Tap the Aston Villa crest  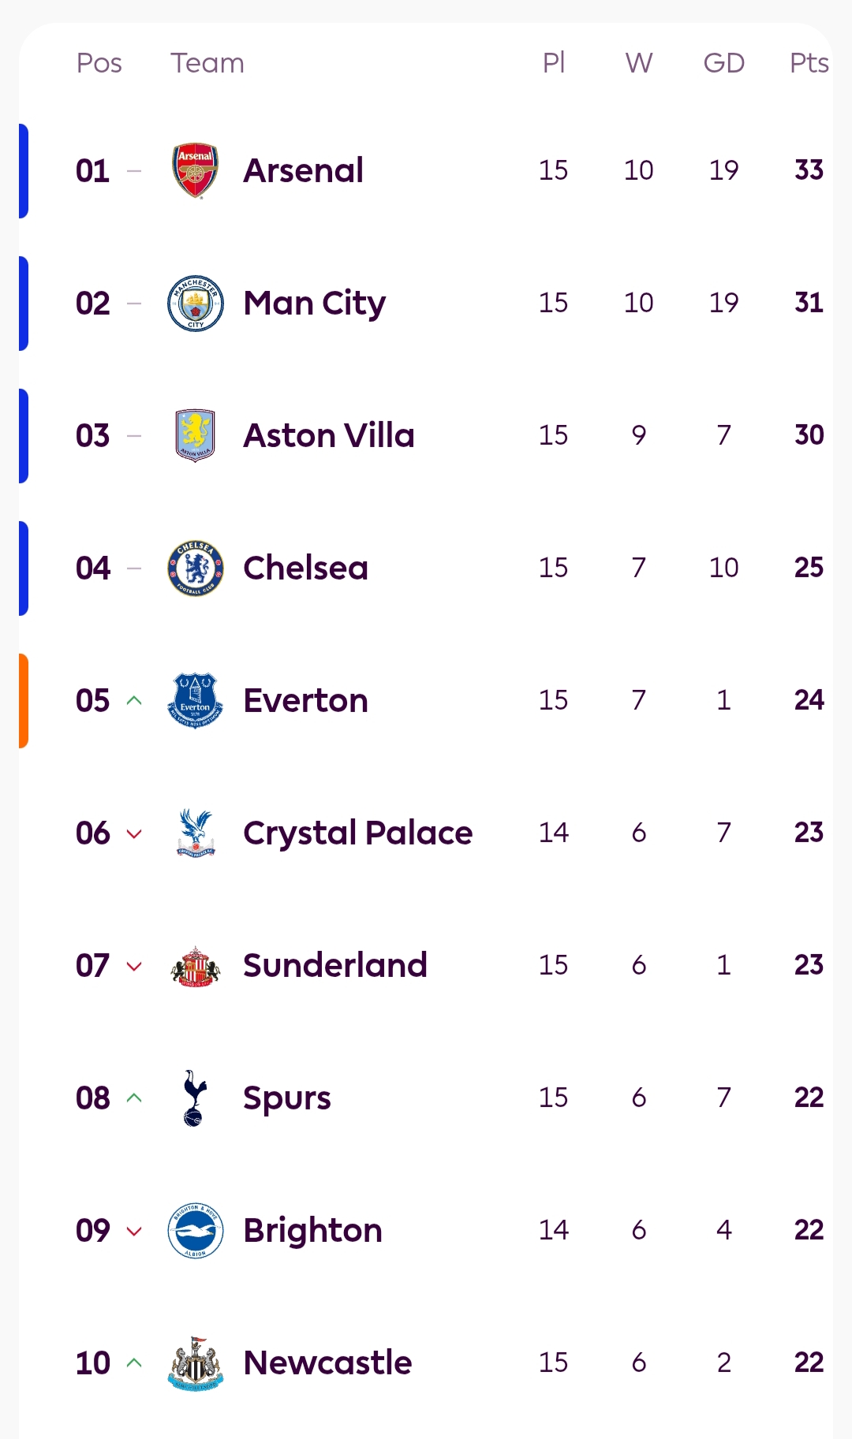click(195, 435)
